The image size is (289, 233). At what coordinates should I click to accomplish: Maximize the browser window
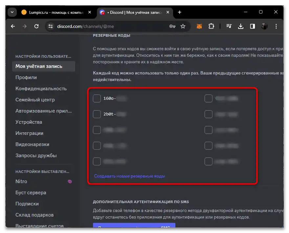point(261,12)
